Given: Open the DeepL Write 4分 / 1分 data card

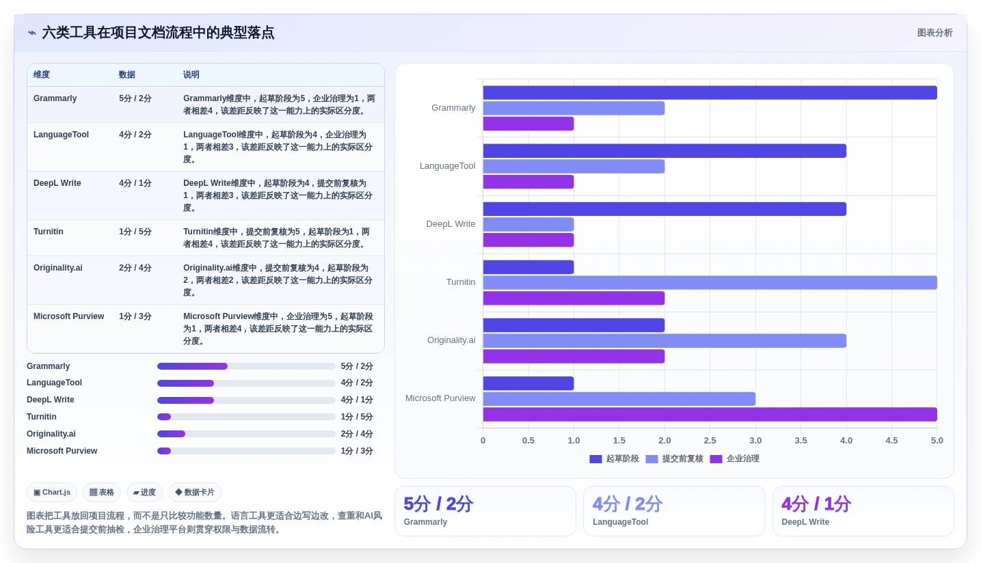Looking at the screenshot, I should coord(863,511).
